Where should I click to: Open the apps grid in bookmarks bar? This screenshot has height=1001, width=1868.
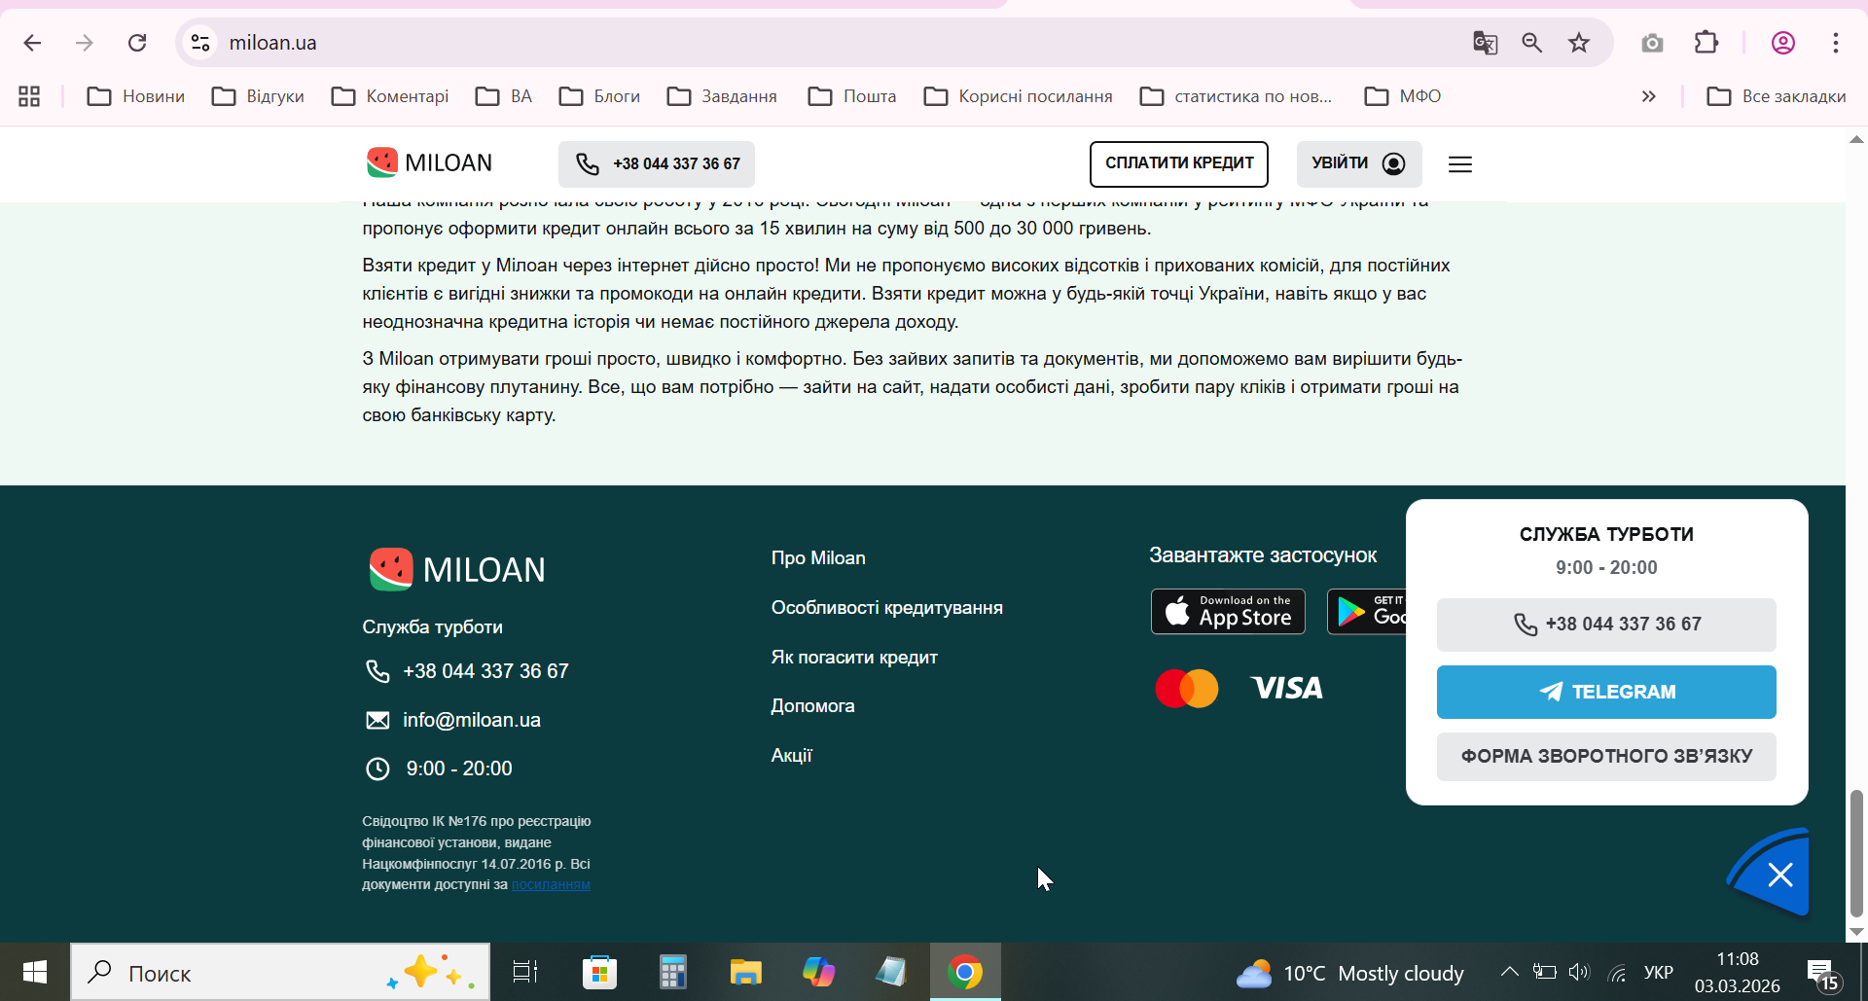pyautogui.click(x=29, y=96)
